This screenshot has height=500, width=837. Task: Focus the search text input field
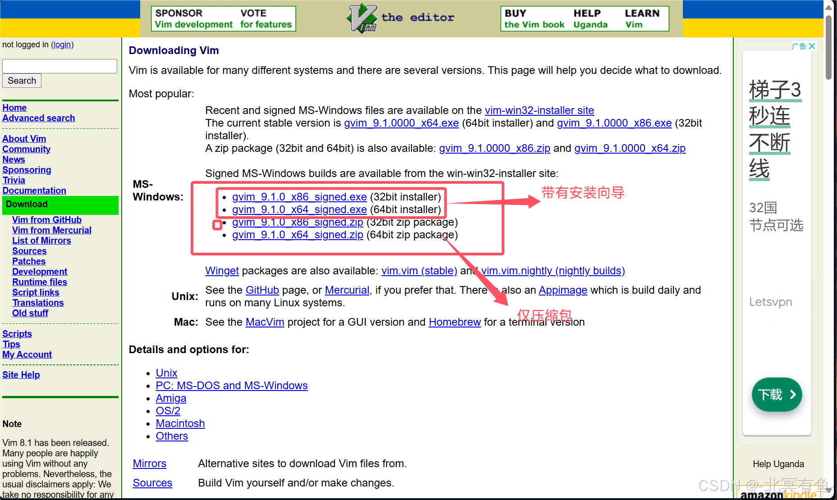click(x=59, y=66)
